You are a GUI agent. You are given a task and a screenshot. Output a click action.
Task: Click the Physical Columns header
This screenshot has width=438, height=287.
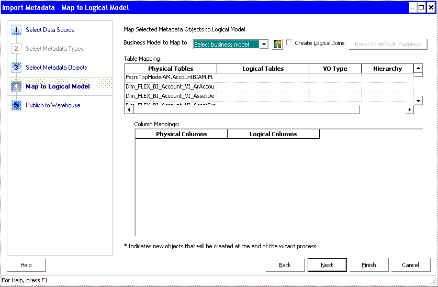[x=181, y=134]
